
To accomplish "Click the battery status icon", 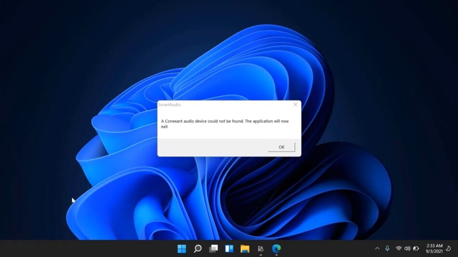I will (416, 248).
